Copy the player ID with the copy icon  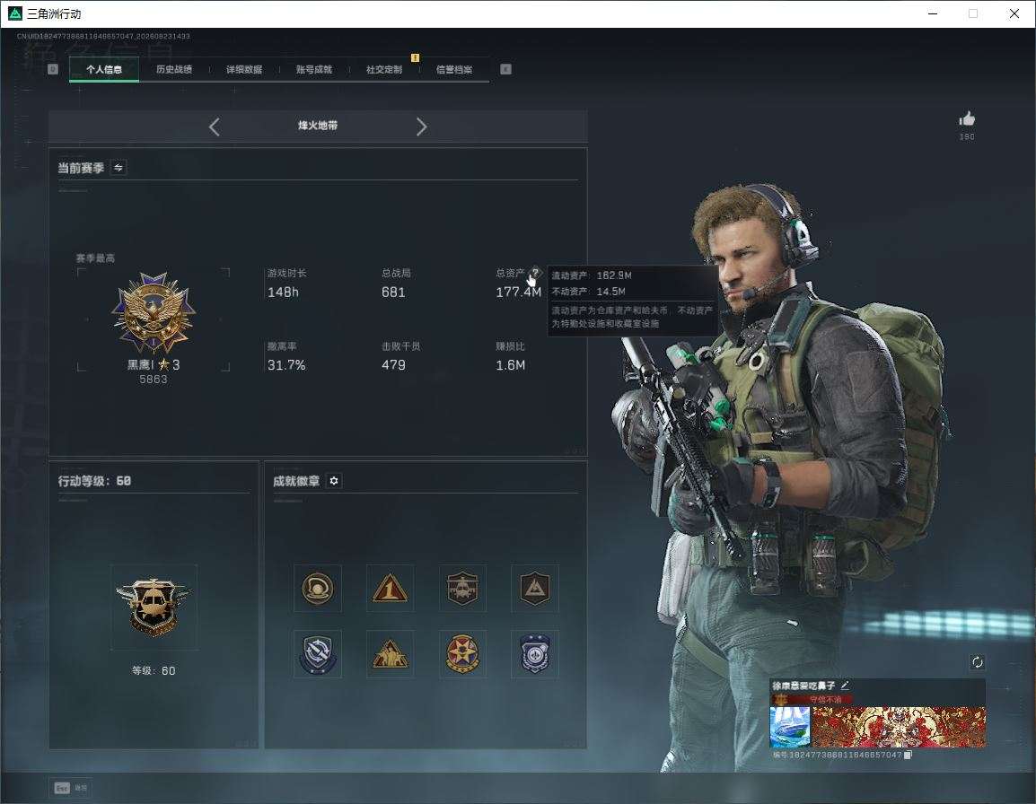[908, 755]
